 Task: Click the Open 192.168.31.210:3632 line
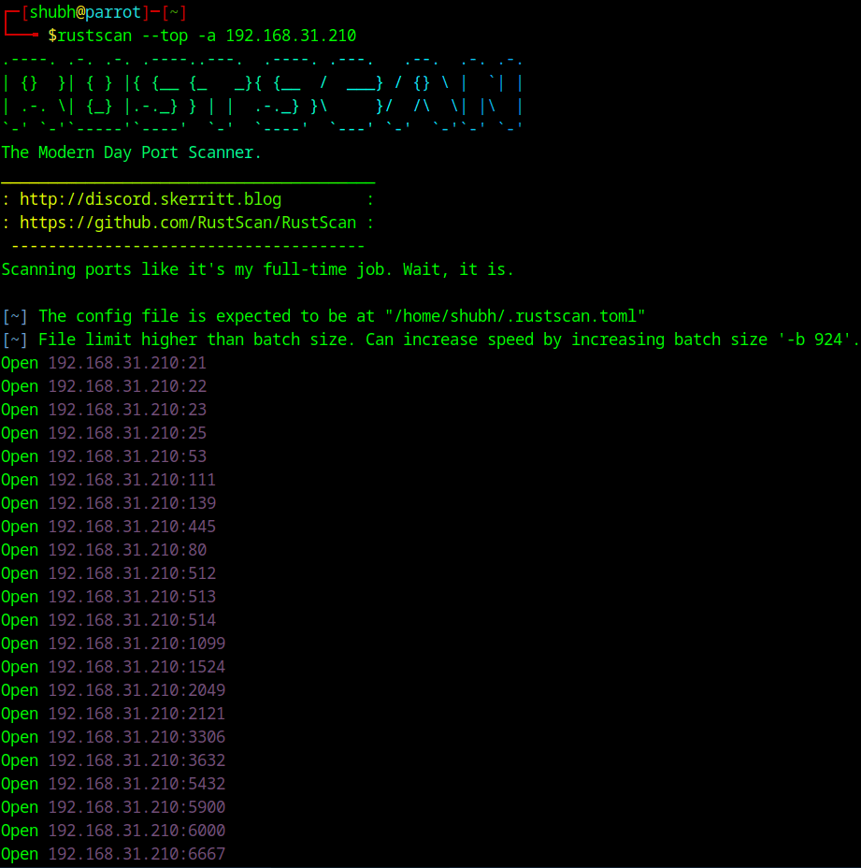(x=113, y=760)
